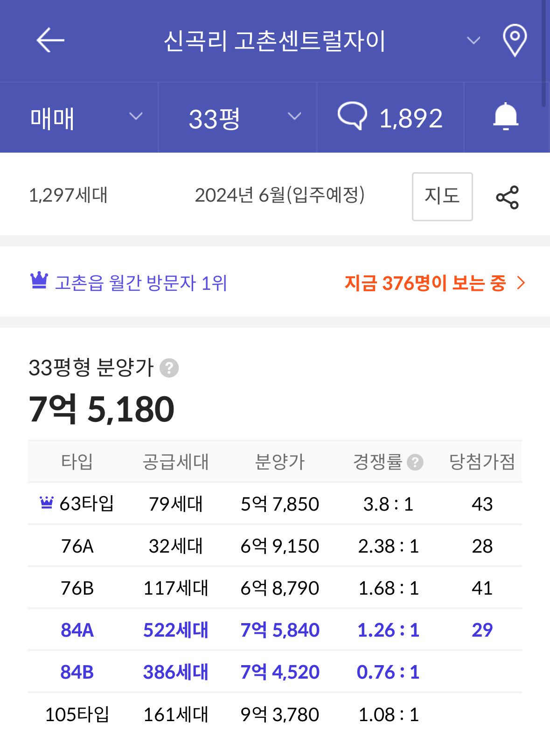Click the 3.8 : 1 competition ratio
Image resolution: width=550 pixels, height=751 pixels.
pyautogui.click(x=389, y=504)
